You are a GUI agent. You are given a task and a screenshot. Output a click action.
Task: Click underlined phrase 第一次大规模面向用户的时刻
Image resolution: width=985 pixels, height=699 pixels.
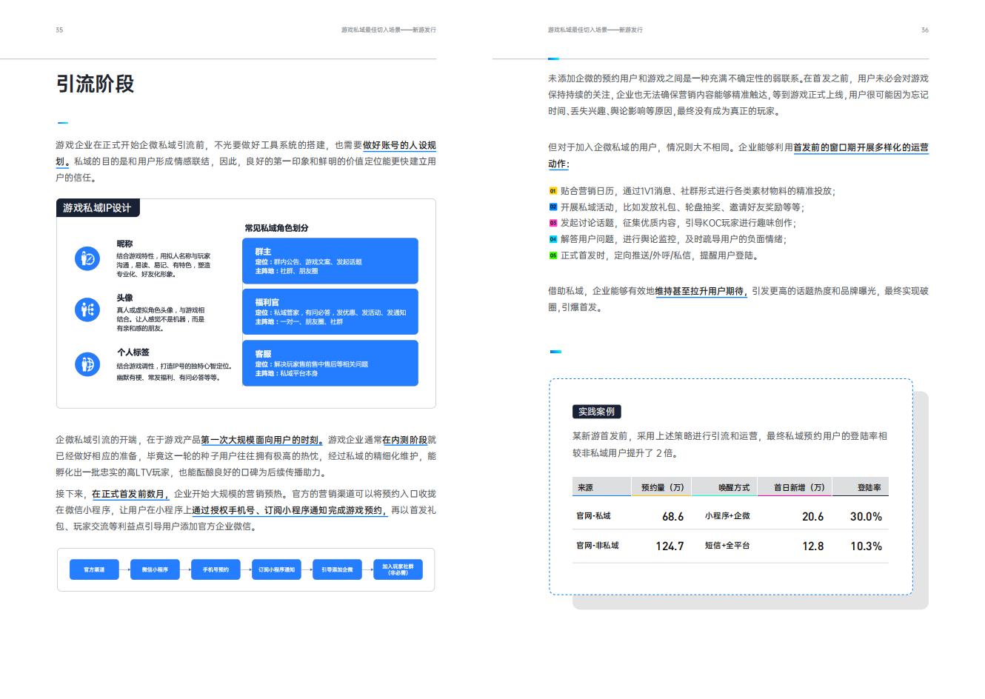coord(262,440)
